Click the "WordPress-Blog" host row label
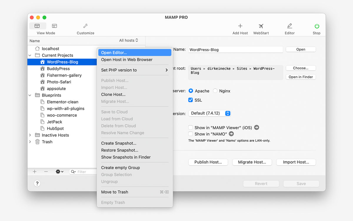The width and height of the screenshot is (353, 221). [x=62, y=62]
